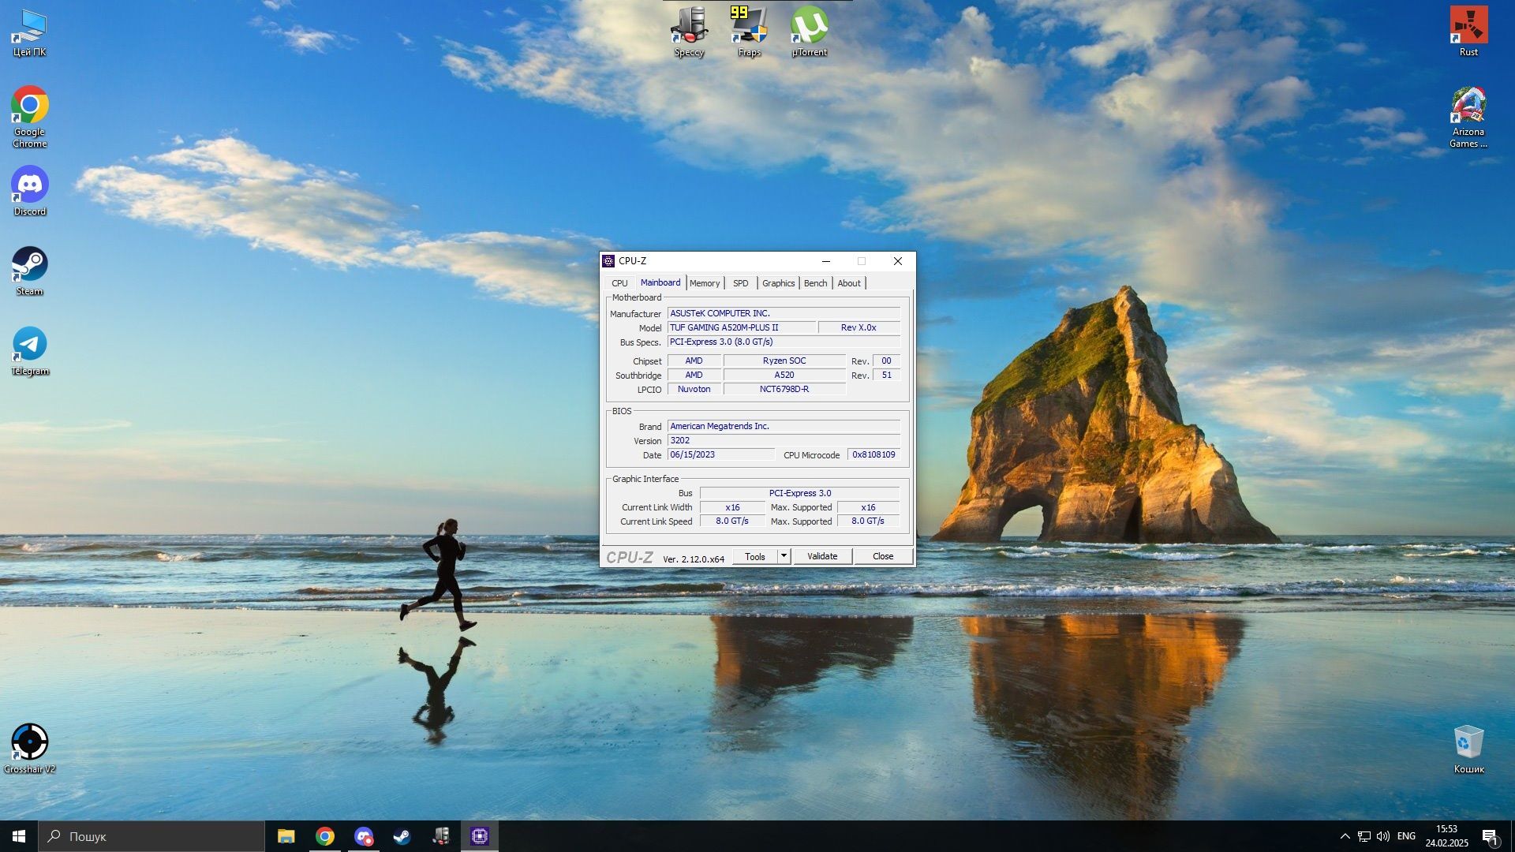Select the Цей ПК desktop icon
1515x852 pixels.
click(30, 32)
